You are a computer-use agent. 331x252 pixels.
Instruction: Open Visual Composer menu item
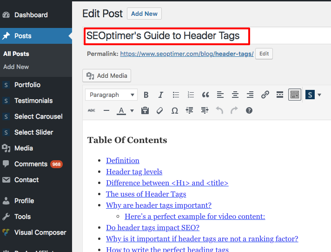tap(36, 232)
